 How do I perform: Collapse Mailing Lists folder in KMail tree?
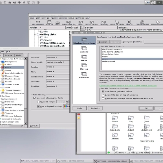tap(35, 35)
